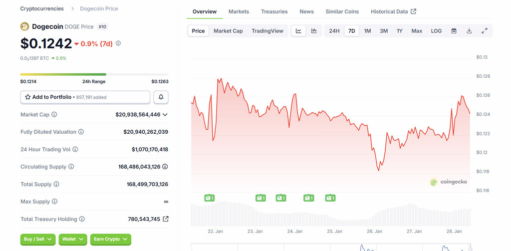Expand the chart to fullscreen
The height and width of the screenshot is (251, 511).
coord(485,31)
